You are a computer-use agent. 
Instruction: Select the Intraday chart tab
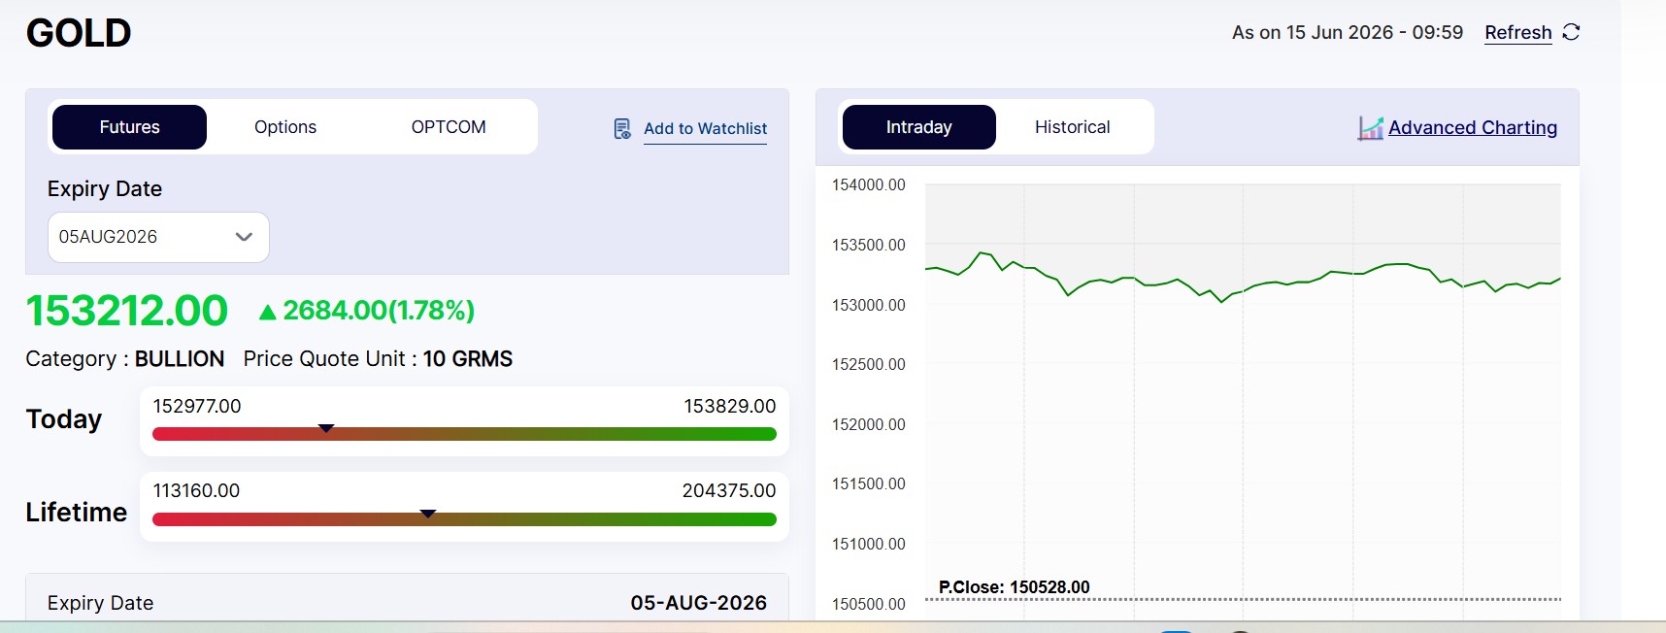(x=919, y=127)
